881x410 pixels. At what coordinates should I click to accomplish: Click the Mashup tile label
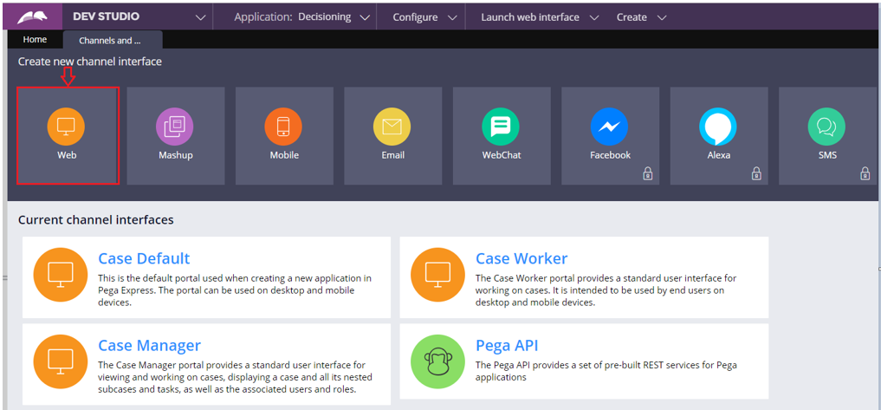pos(175,155)
